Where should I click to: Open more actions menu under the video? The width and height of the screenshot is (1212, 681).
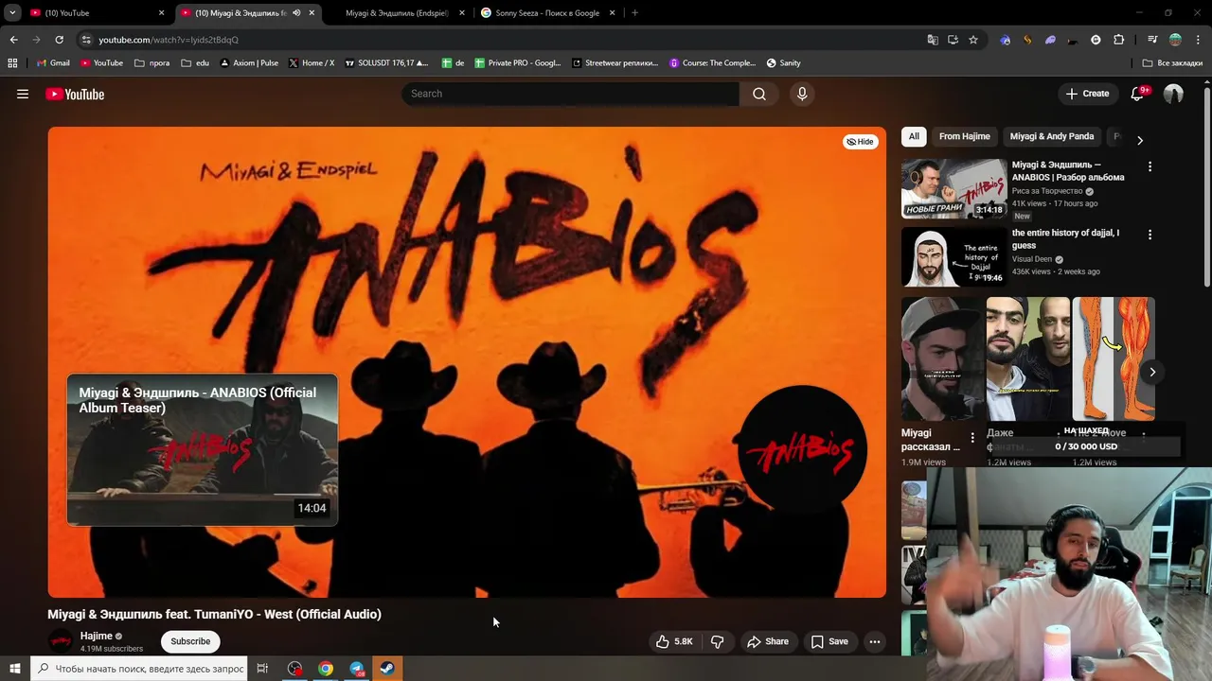[x=875, y=641]
